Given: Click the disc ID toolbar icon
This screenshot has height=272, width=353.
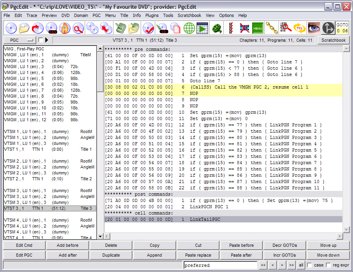Looking at the screenshot, I should pos(162,28).
